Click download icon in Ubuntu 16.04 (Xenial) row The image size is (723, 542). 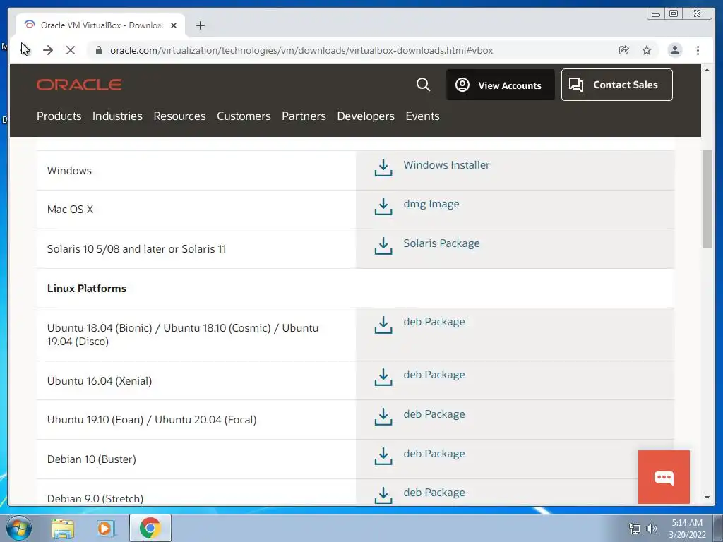click(x=383, y=377)
